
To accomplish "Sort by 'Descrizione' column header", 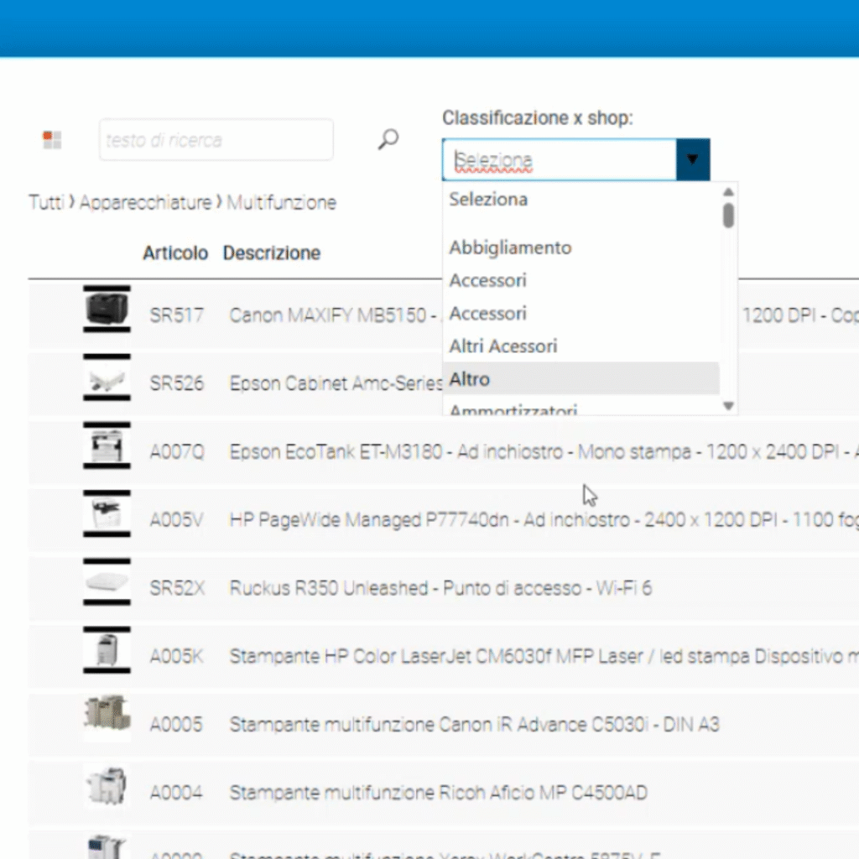I will pos(272,253).
